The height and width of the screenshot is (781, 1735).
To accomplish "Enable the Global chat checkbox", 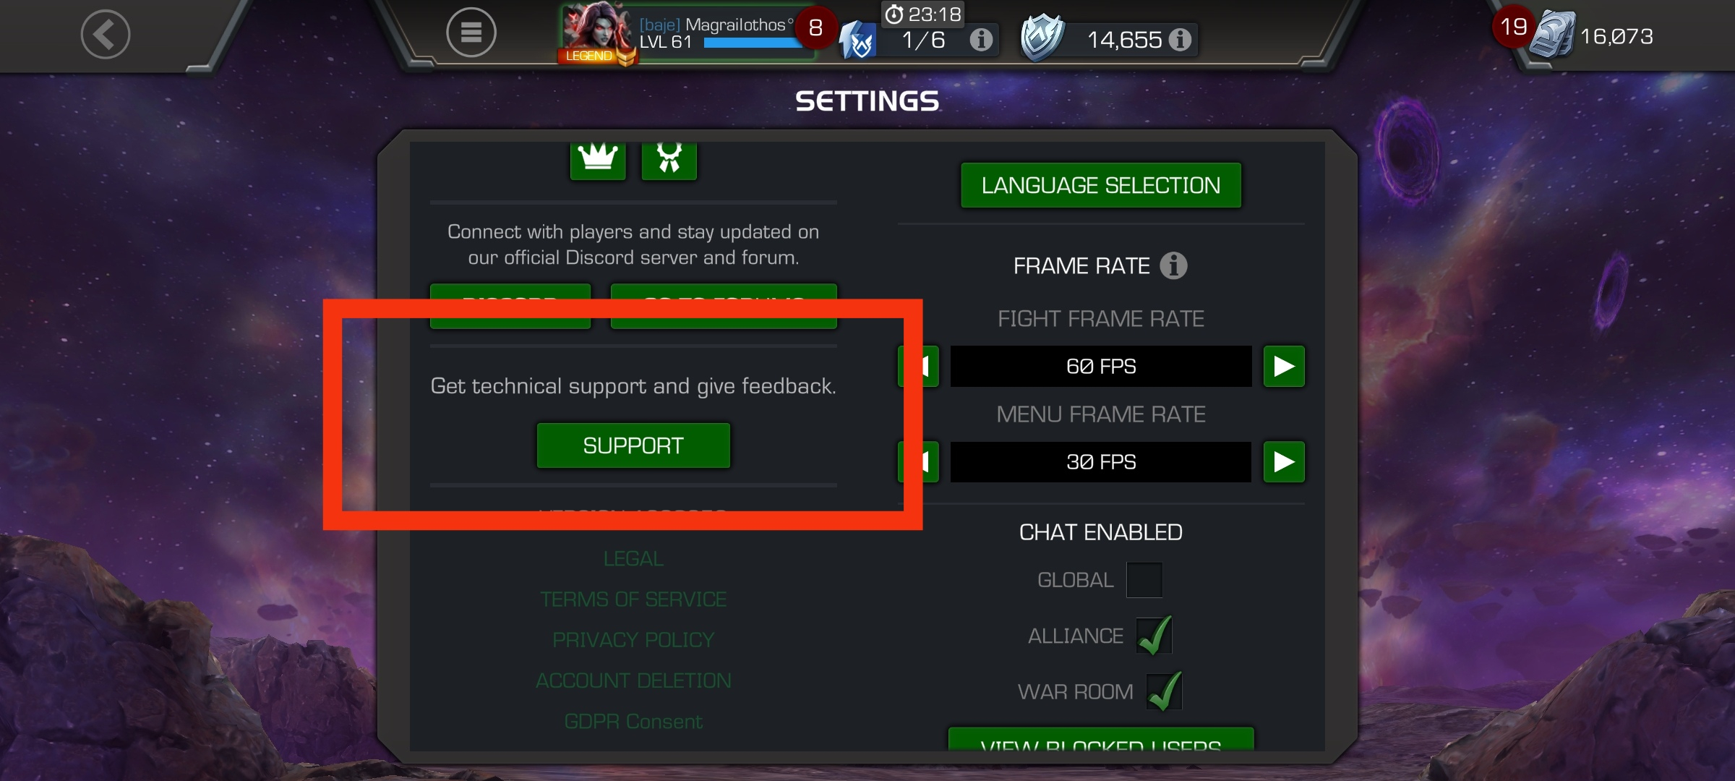I will point(1144,580).
